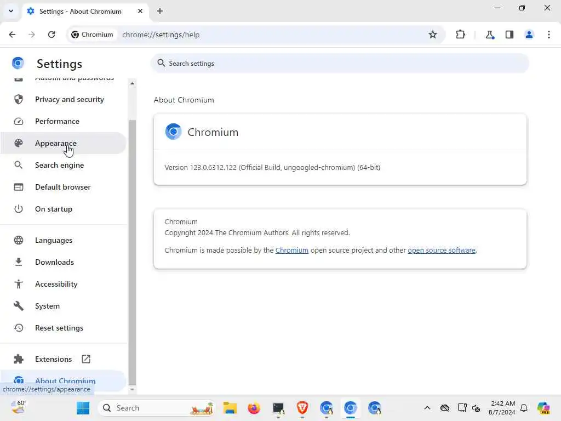Open the tab search dropdown arrow
Image resolution: width=561 pixels, height=421 pixels.
[11, 11]
